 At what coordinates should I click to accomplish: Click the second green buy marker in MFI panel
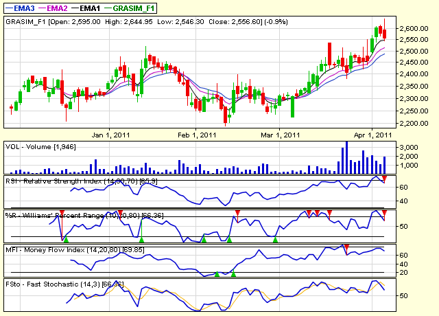[x=233, y=274]
